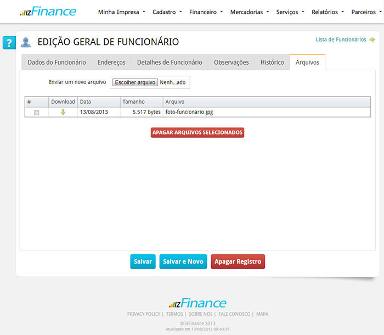The image size is (384, 335).
Task: Click the izFinance logo in footer
Action: (197, 303)
